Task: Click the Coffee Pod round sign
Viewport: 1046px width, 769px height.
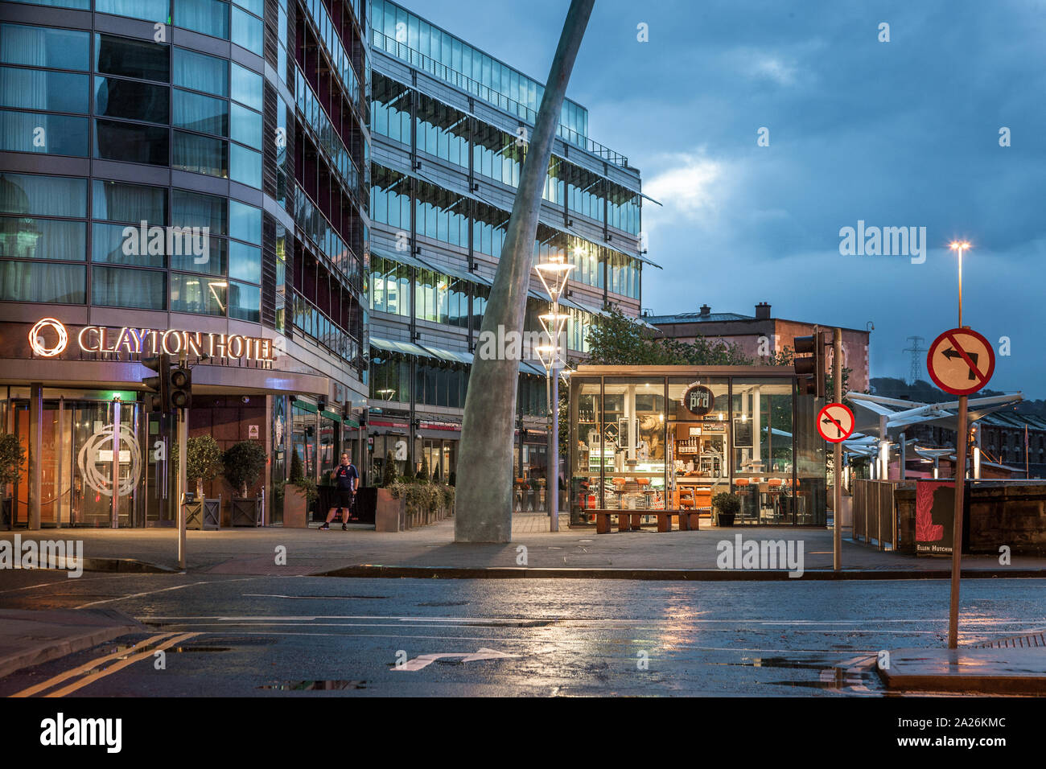Action: point(698,400)
